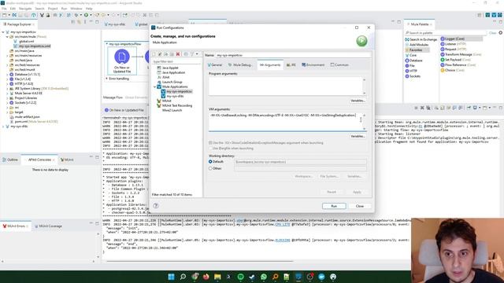Open the Outline tab

click(10, 160)
